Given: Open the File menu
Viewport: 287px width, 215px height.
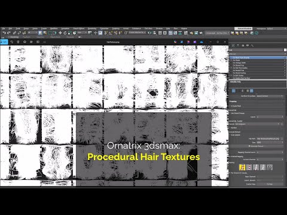Looking at the screenshot, I should [x=4, y=29].
